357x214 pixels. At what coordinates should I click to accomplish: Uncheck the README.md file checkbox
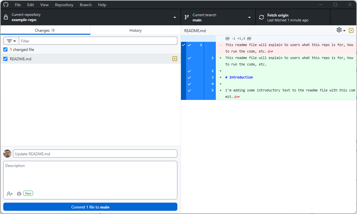(x=6, y=59)
